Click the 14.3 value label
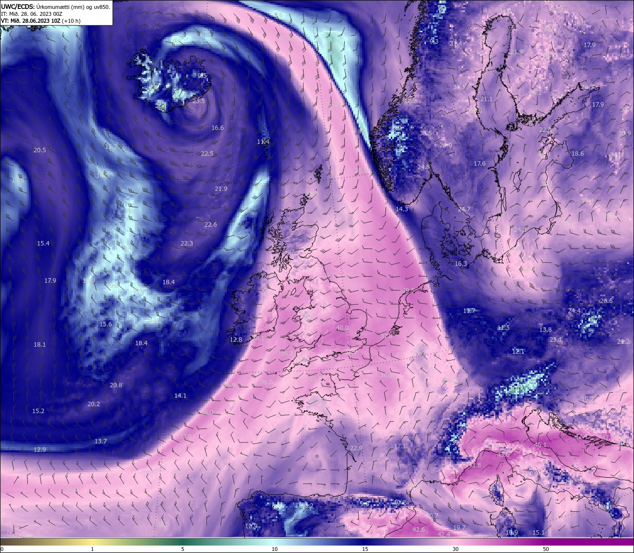634x553 pixels. click(402, 209)
